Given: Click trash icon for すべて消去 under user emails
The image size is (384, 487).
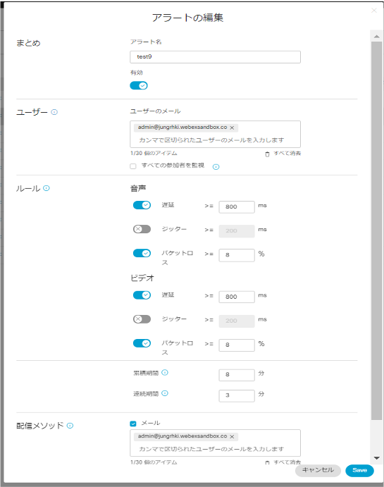Looking at the screenshot, I should [267, 154].
